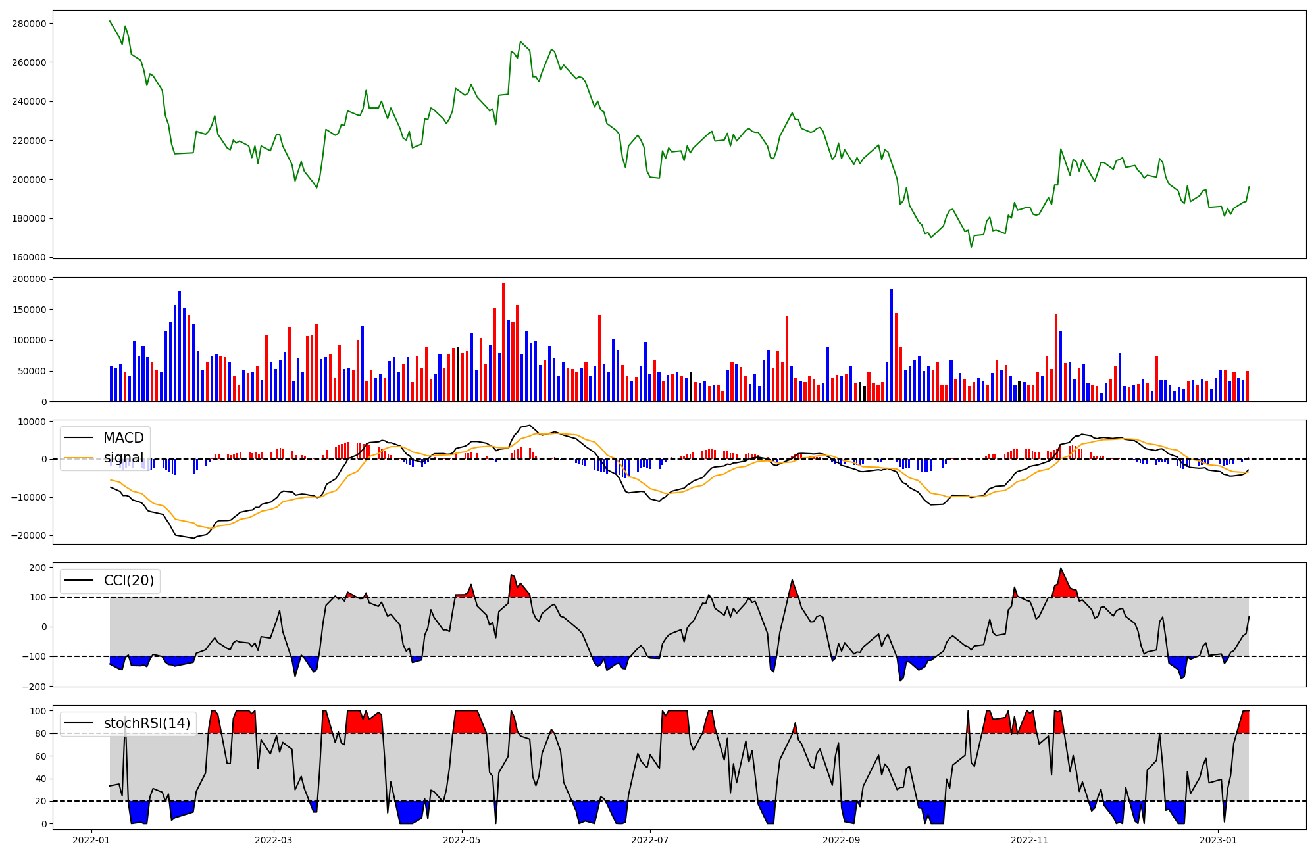
Task: Click the MACD legend entry
Action: click(123, 438)
